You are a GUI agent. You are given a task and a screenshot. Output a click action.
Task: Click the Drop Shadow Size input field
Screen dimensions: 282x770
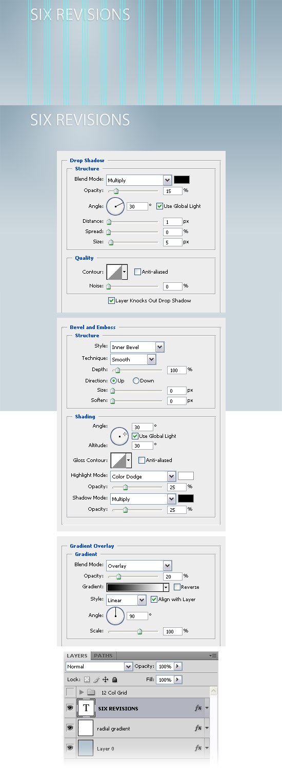click(173, 242)
